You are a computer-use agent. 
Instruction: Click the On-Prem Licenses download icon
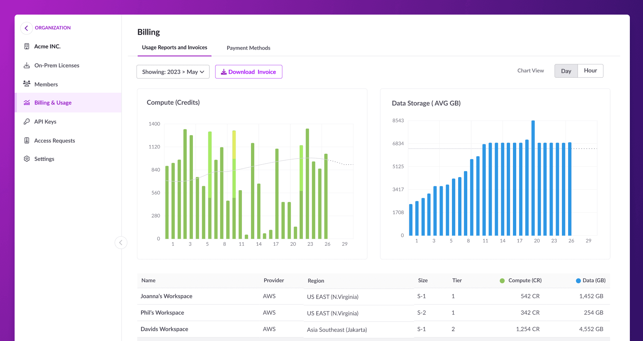coord(27,65)
